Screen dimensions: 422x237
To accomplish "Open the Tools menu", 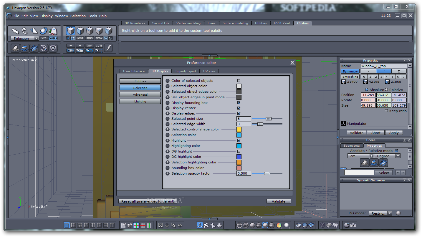I will coord(92,16).
